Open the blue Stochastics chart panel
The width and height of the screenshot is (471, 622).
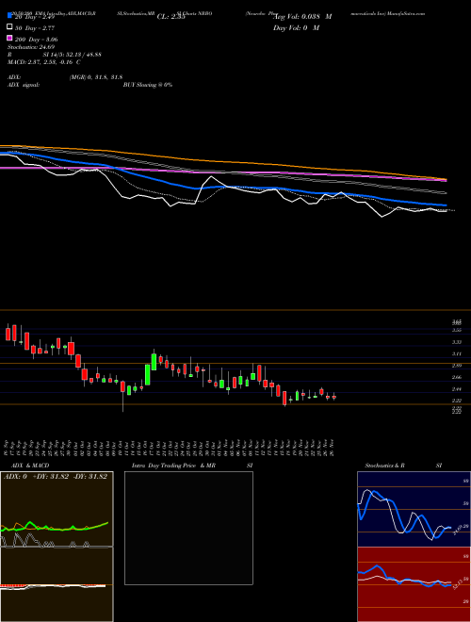point(414,509)
